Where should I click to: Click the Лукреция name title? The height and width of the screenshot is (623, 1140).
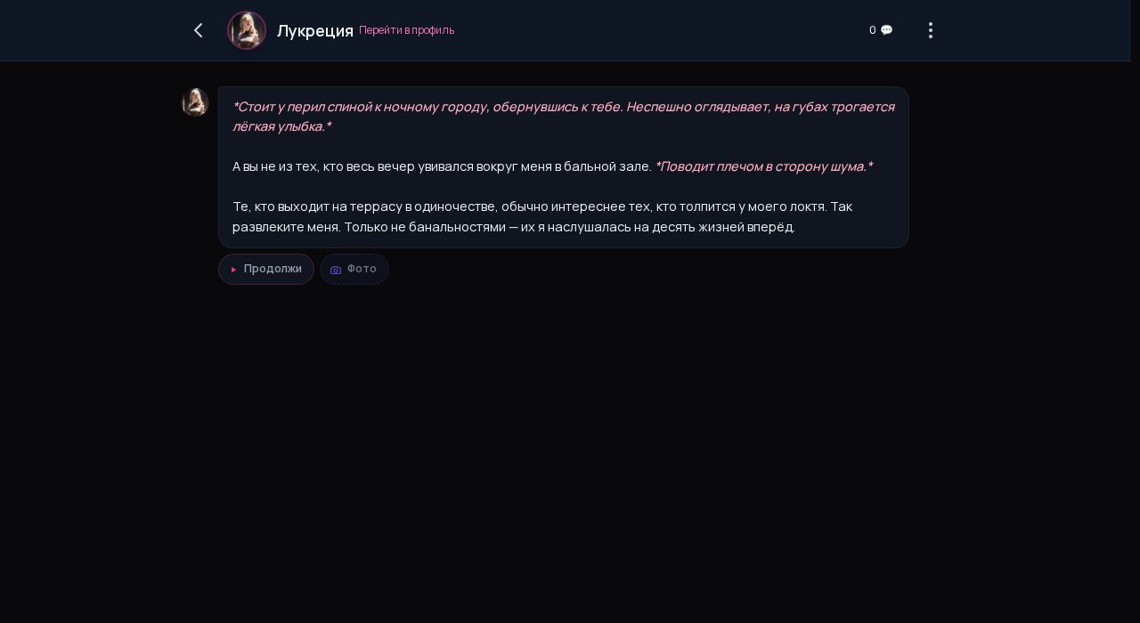315,30
